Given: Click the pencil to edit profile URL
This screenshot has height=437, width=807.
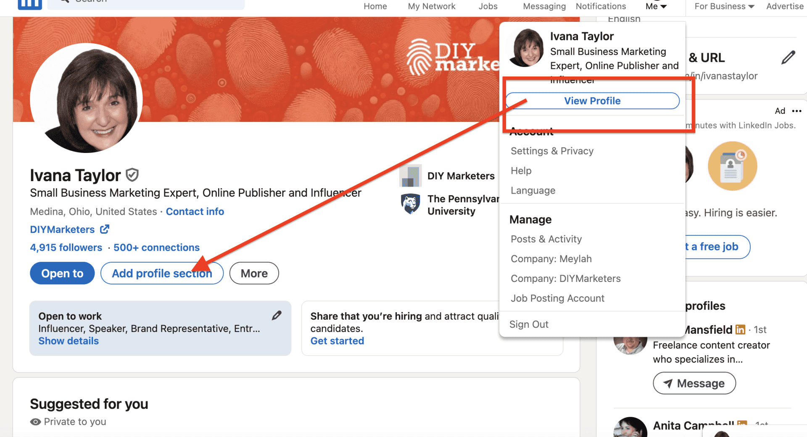Looking at the screenshot, I should pyautogui.click(x=789, y=58).
